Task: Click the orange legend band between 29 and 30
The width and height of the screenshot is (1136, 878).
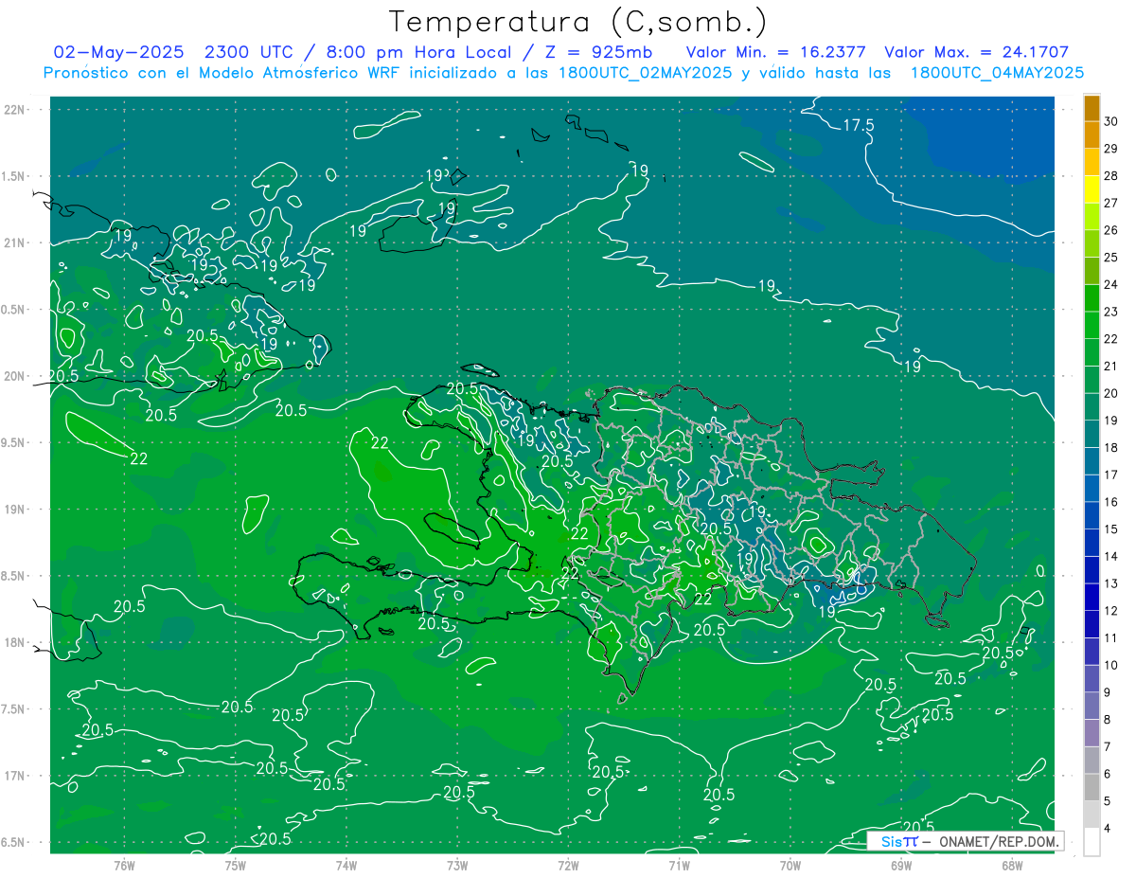Action: [x=1092, y=134]
